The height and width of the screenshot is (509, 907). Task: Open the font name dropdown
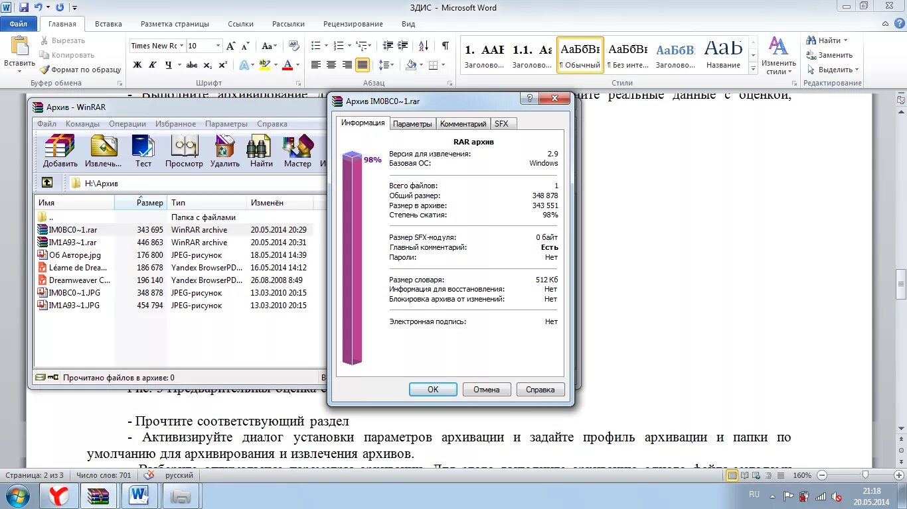coord(181,46)
